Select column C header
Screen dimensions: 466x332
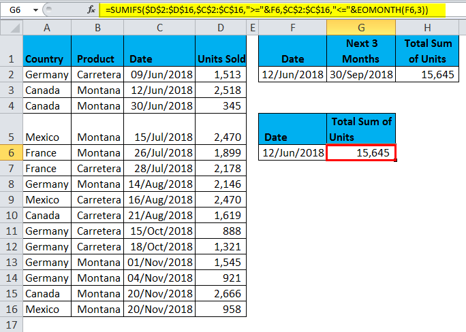159,28
